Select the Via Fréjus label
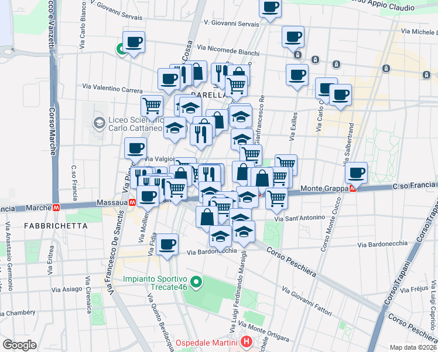This screenshot has height=352, width=438. pyautogui.click(x=414, y=289)
